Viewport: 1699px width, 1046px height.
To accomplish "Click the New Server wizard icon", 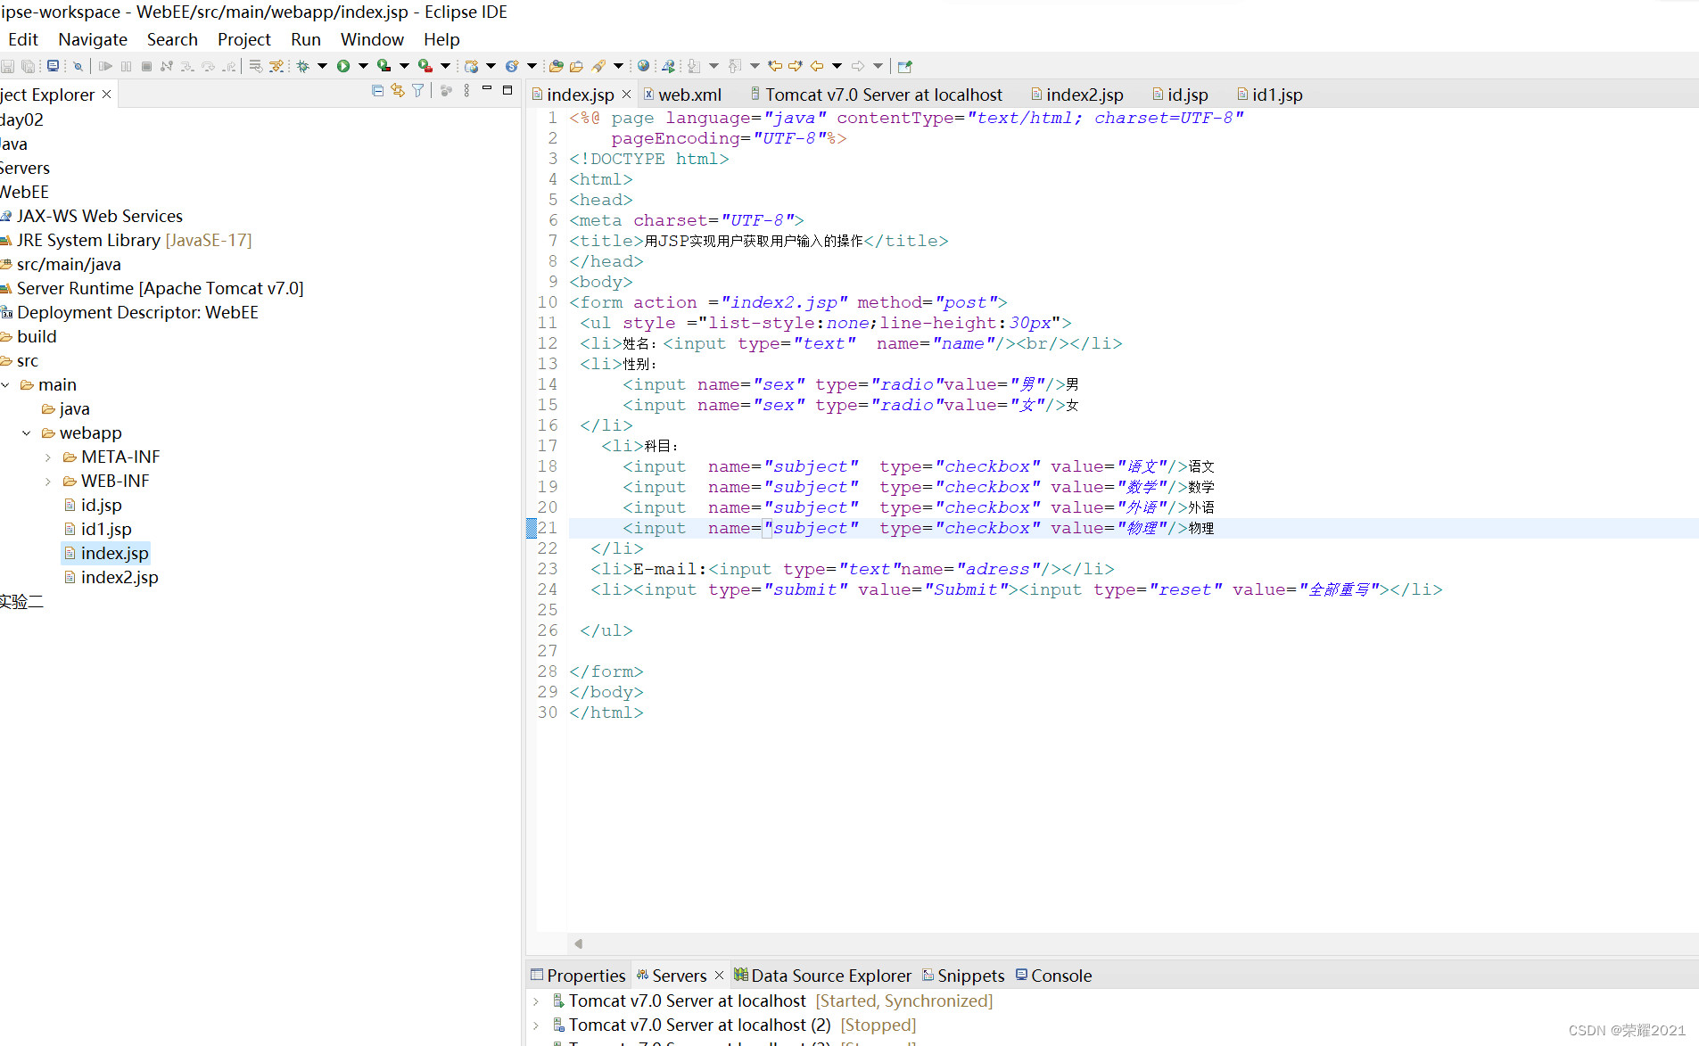I will [x=472, y=66].
